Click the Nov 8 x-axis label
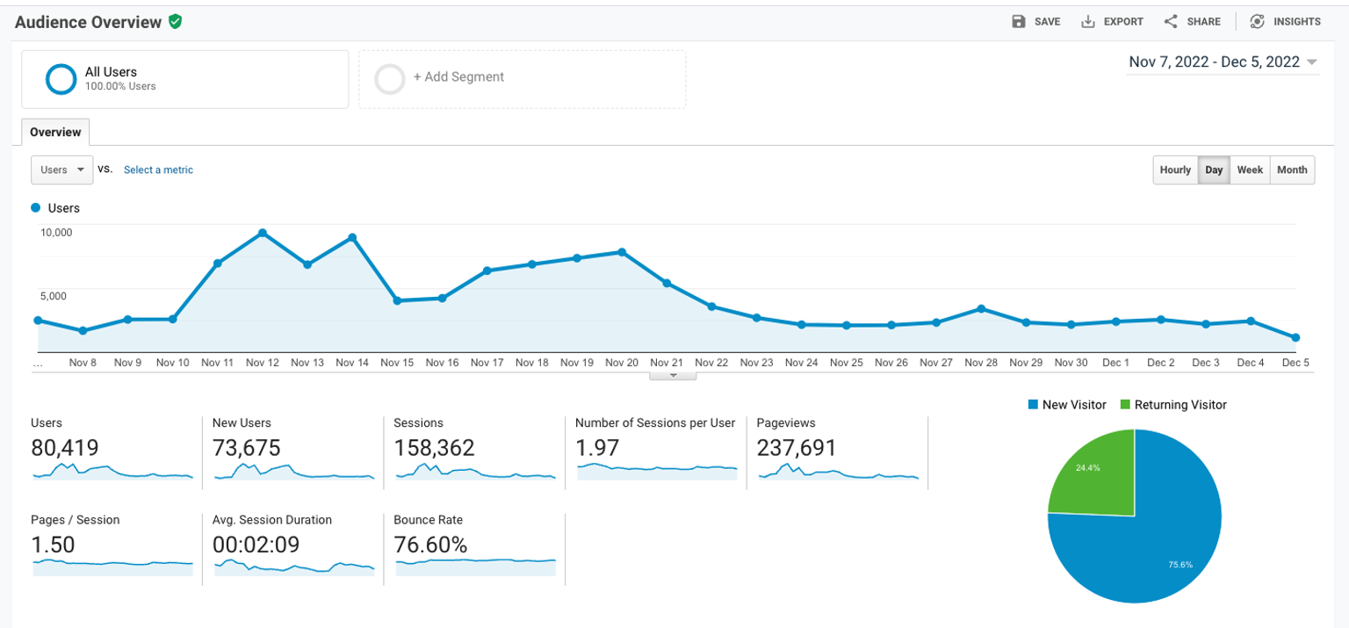The width and height of the screenshot is (1349, 628). click(83, 362)
